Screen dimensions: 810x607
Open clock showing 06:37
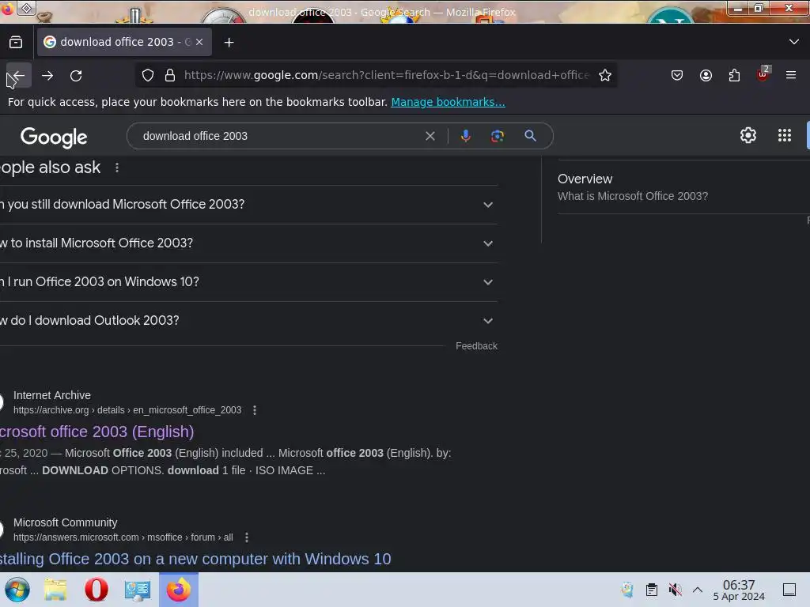click(739, 590)
